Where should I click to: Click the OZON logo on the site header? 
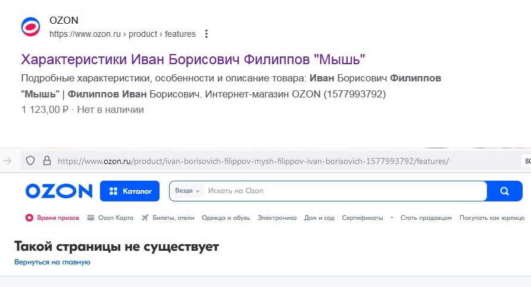(x=59, y=191)
